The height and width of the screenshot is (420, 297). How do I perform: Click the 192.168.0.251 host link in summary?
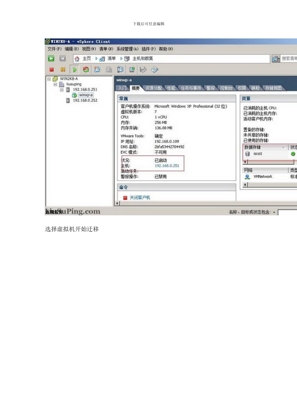click(x=167, y=166)
